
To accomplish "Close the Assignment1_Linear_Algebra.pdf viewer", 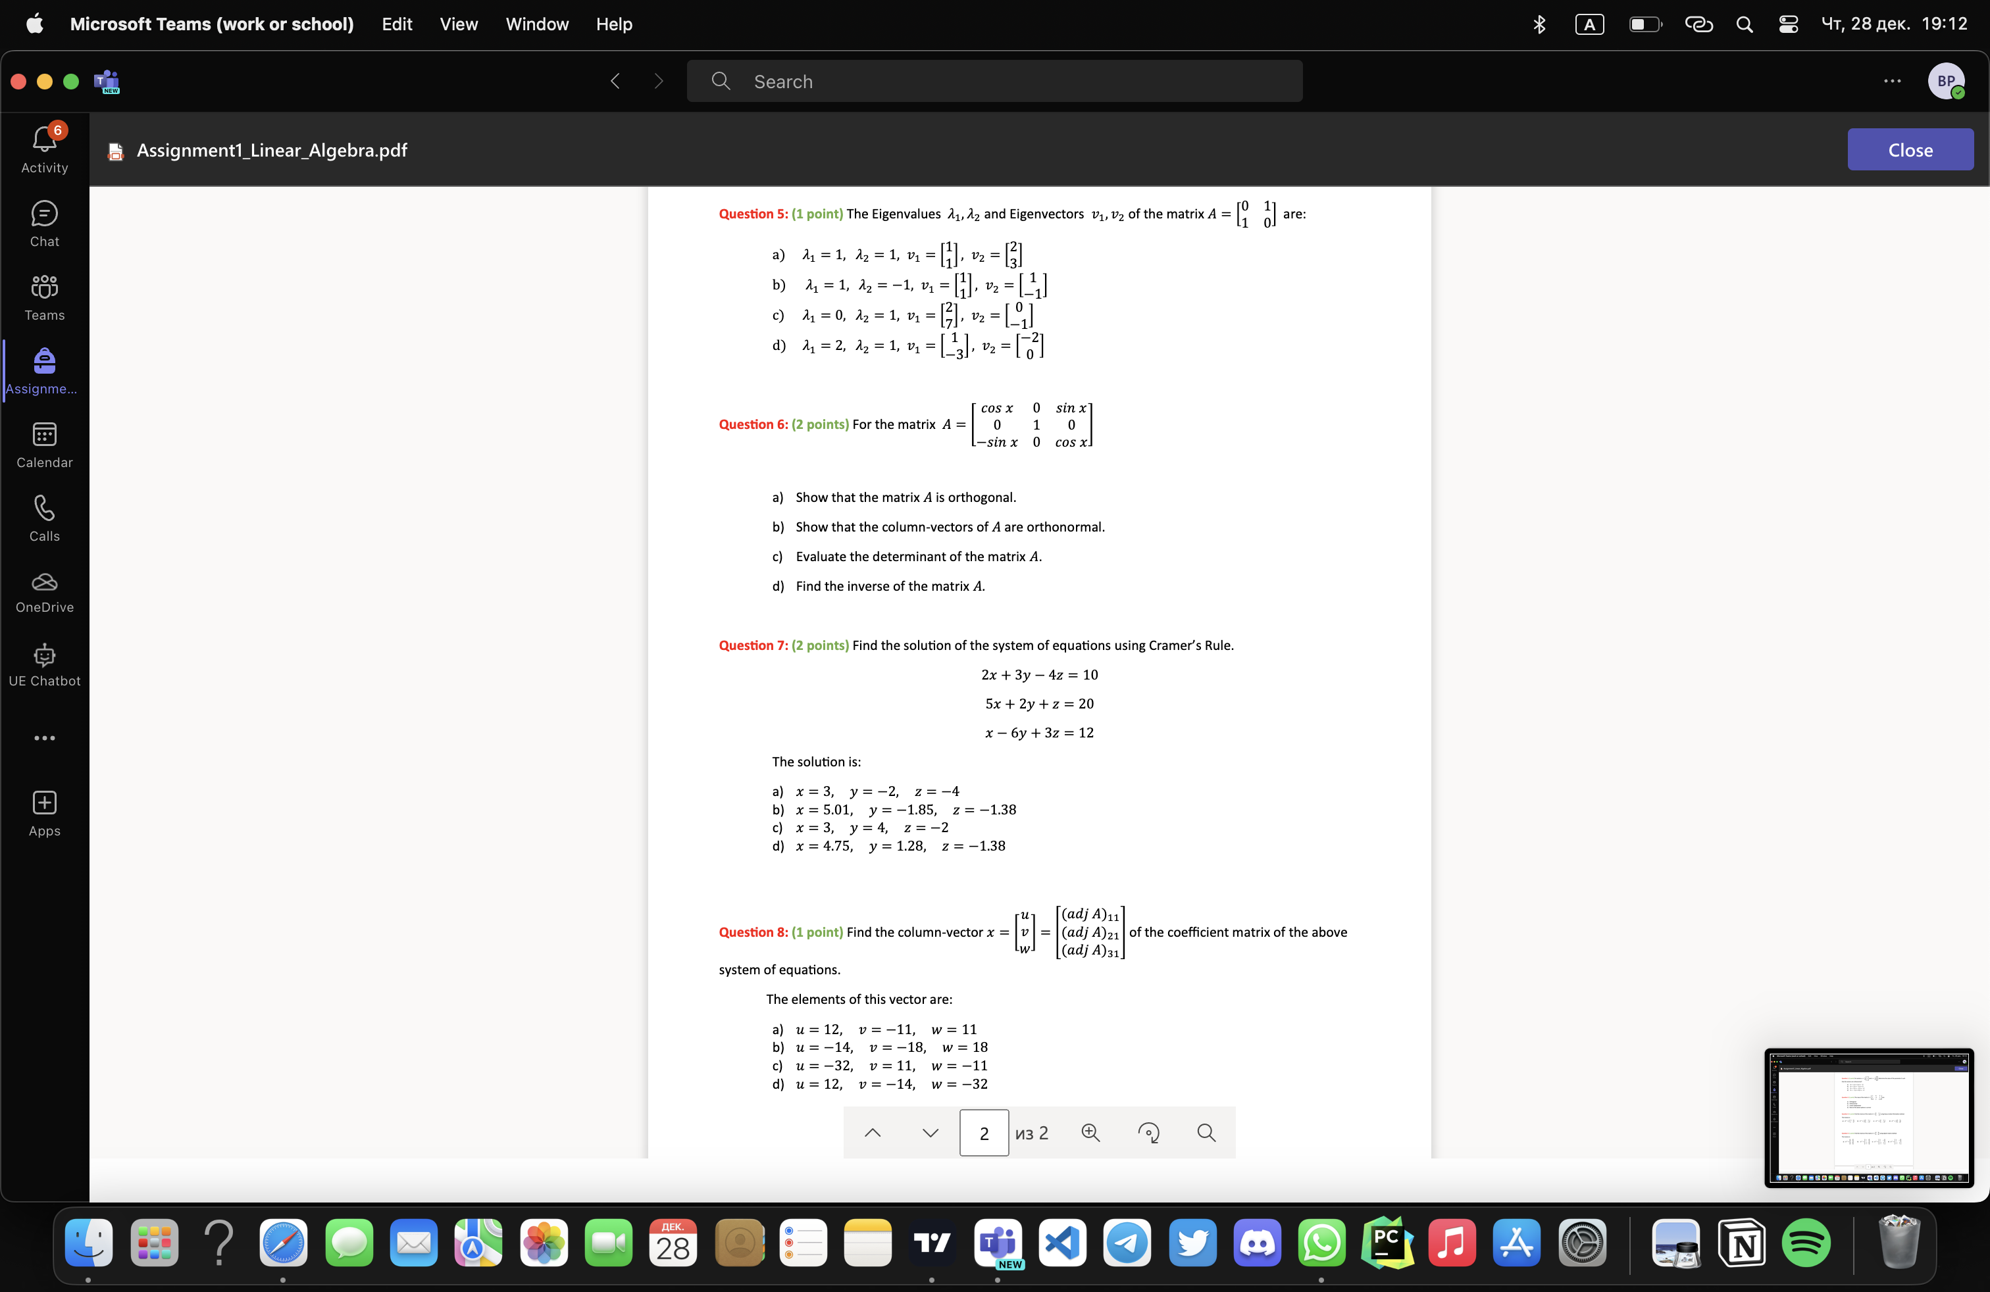I will click(x=1910, y=149).
